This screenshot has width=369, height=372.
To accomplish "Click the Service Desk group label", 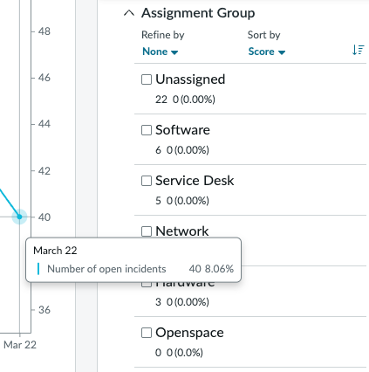I will [x=195, y=181].
